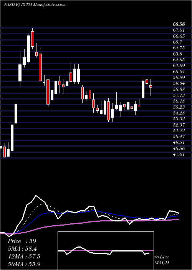This screenshot has height=270, width=192.
Task: Click the 51.42 price axis label
Action: point(179,131)
